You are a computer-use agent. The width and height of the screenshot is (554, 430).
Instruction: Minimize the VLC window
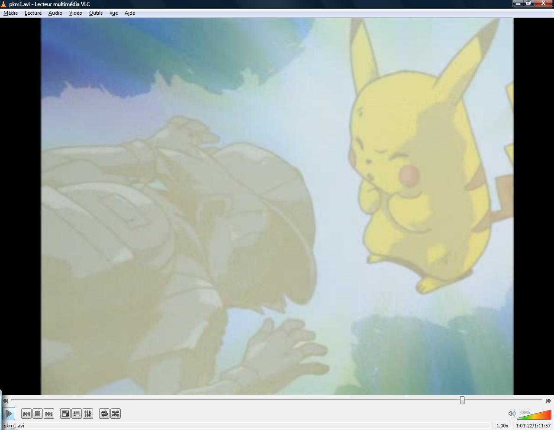518,3
